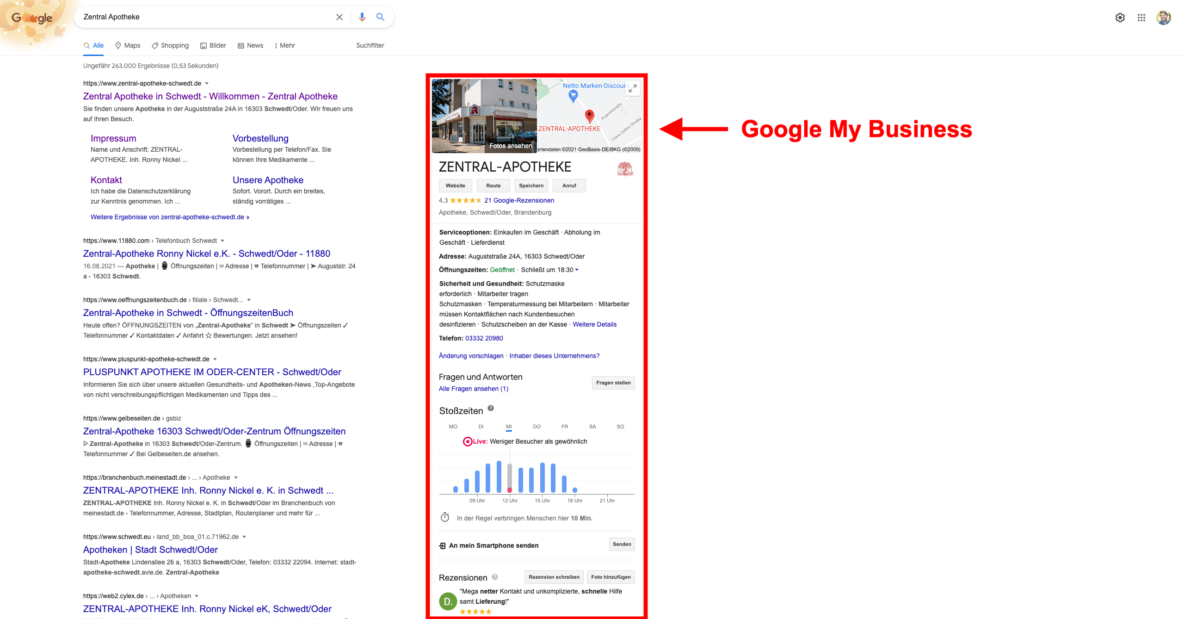Click the Fotos ansehen storefront photo

tap(484, 116)
